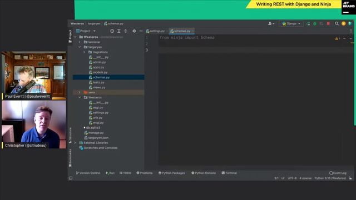
Task: Open the Problems tool window
Action: [145, 173]
